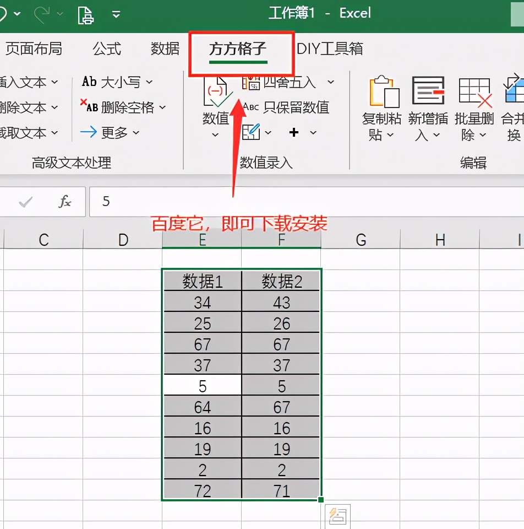Switch to the 页面布局 tab

34,49
